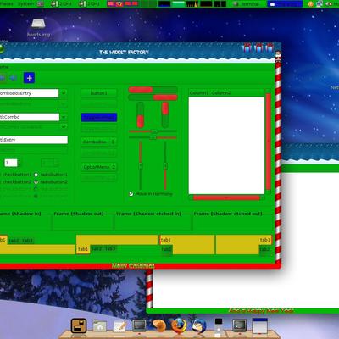Click the tree view horizontal red scrollbar
The image size is (339, 339).
(227, 197)
